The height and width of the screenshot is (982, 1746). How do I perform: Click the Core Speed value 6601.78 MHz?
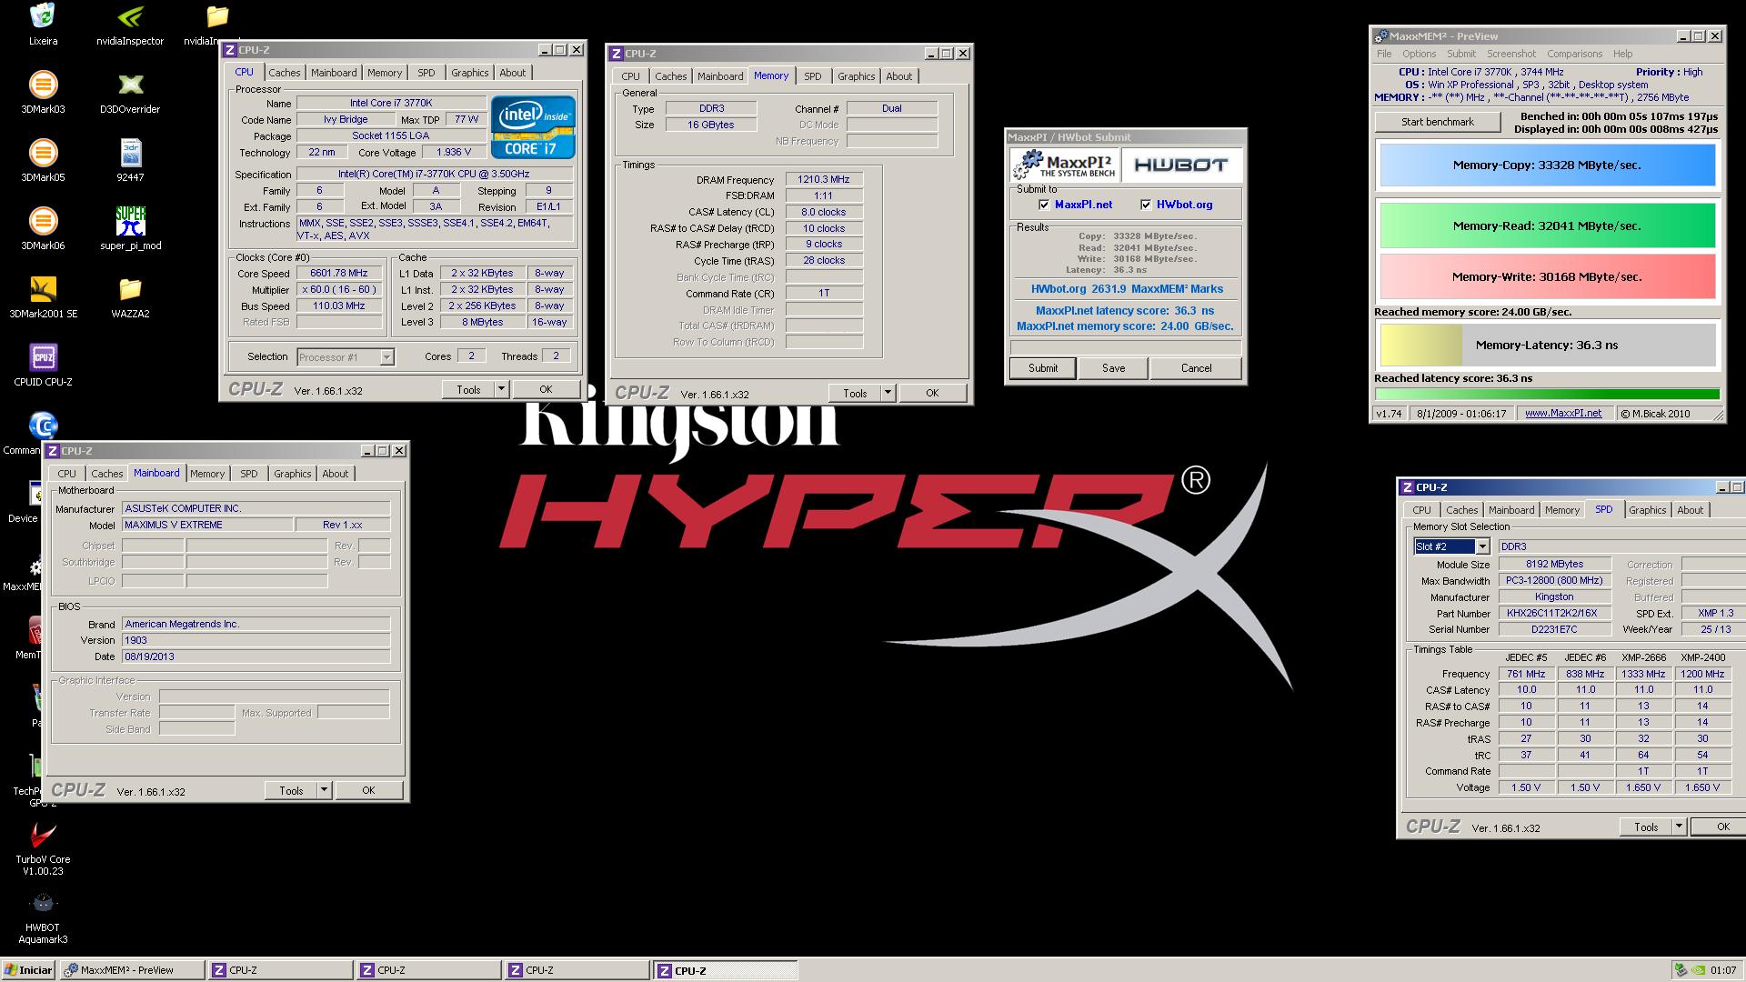click(x=339, y=273)
